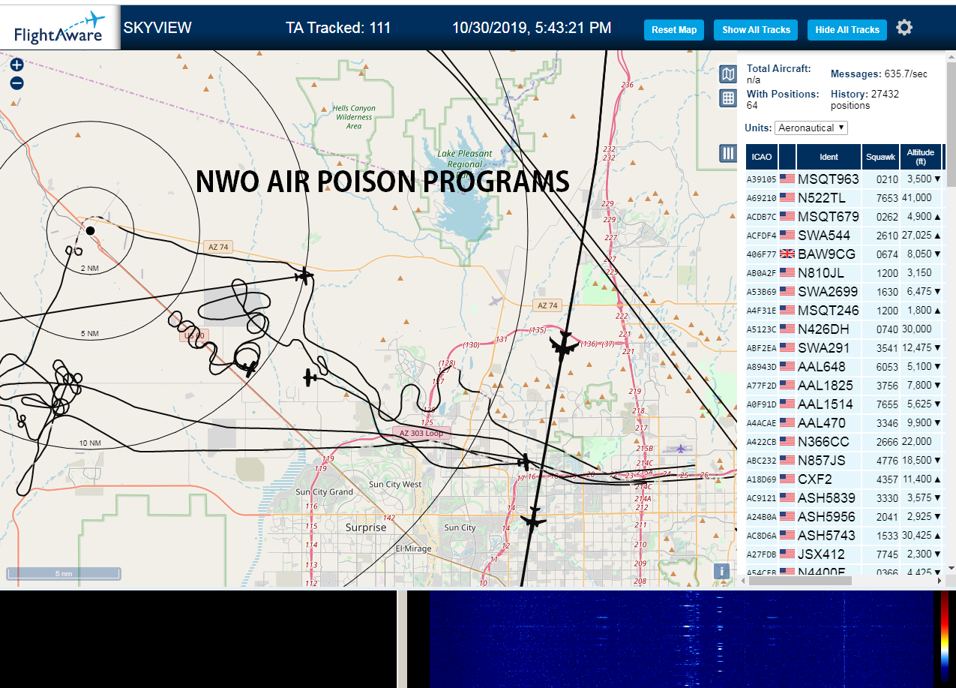Click the 'TA Tracked: 111' header text
Viewport: 956px width, 688px height.
pos(338,28)
